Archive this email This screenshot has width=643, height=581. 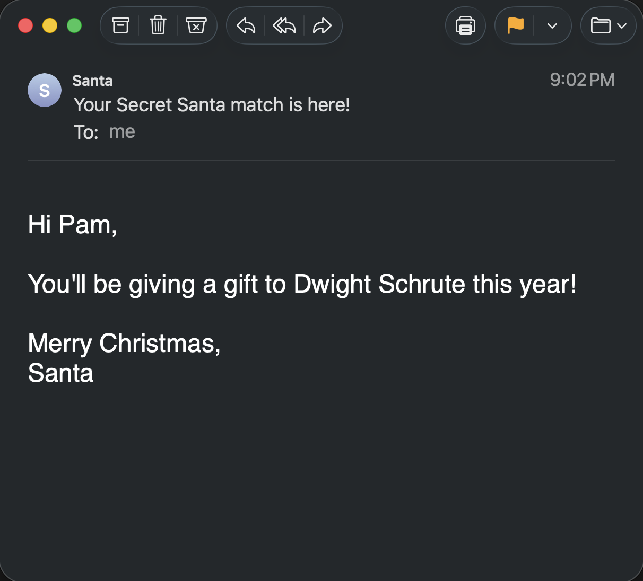pos(120,25)
